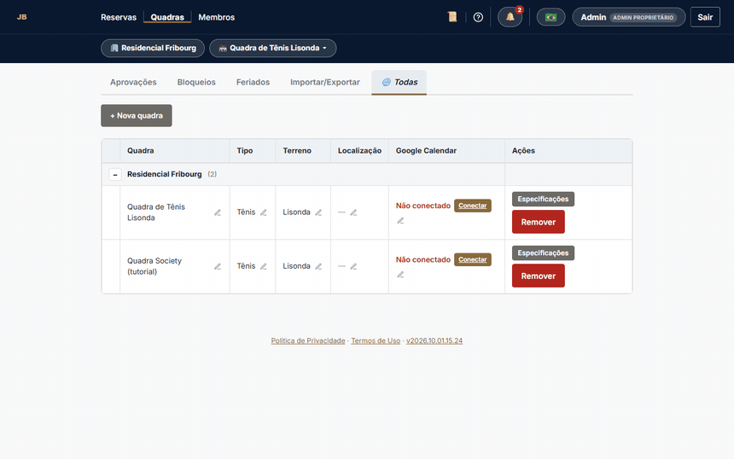
Task: Click the help question mark icon
Action: (478, 17)
